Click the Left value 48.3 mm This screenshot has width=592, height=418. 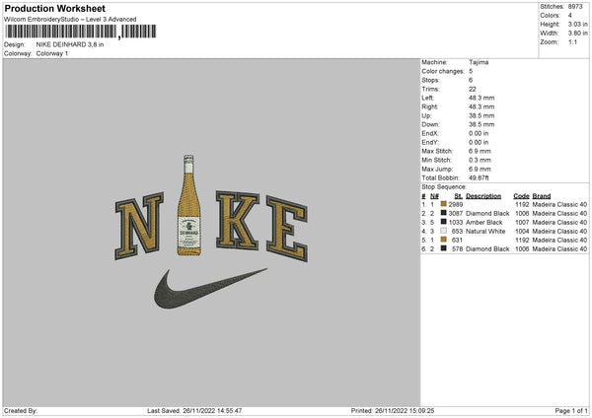point(481,98)
